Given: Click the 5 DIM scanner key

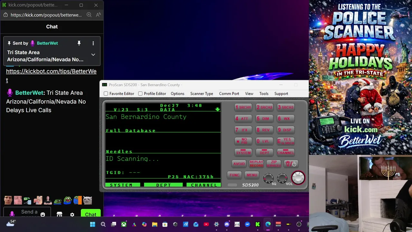Looking at the screenshot, I should 264,119.
